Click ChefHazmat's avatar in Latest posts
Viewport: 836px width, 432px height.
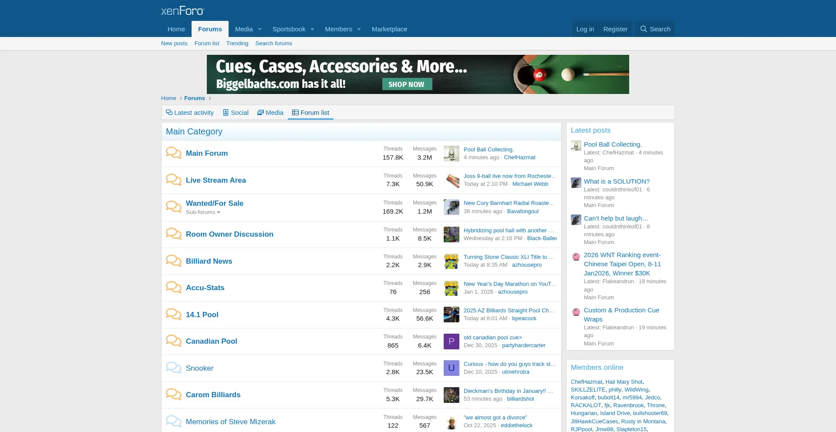pyautogui.click(x=576, y=146)
